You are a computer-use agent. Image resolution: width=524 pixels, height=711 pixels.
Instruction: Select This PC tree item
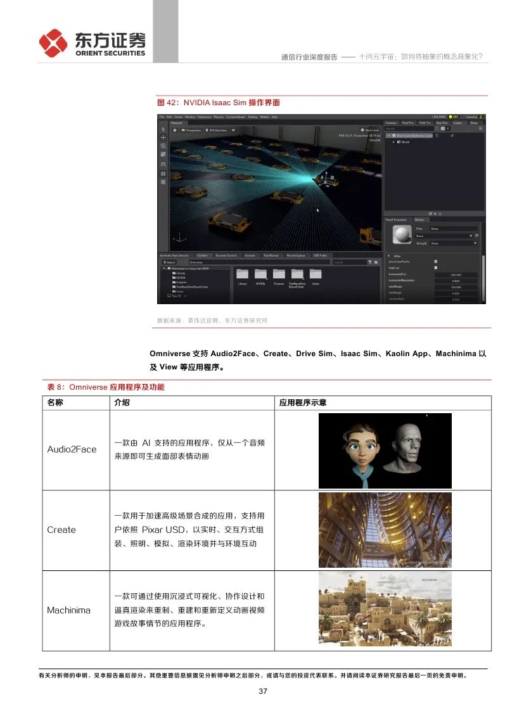pyautogui.click(x=175, y=296)
